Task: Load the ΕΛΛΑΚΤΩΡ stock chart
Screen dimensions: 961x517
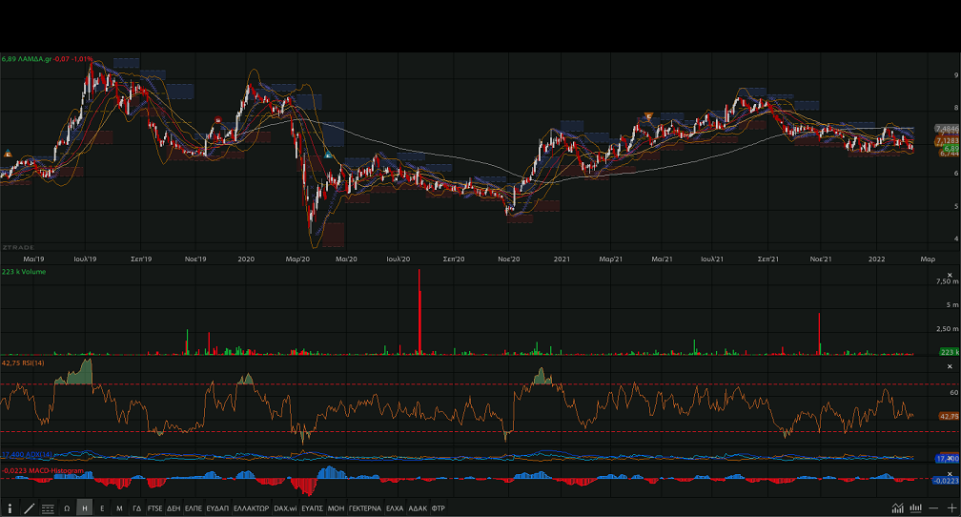Action: click(252, 508)
